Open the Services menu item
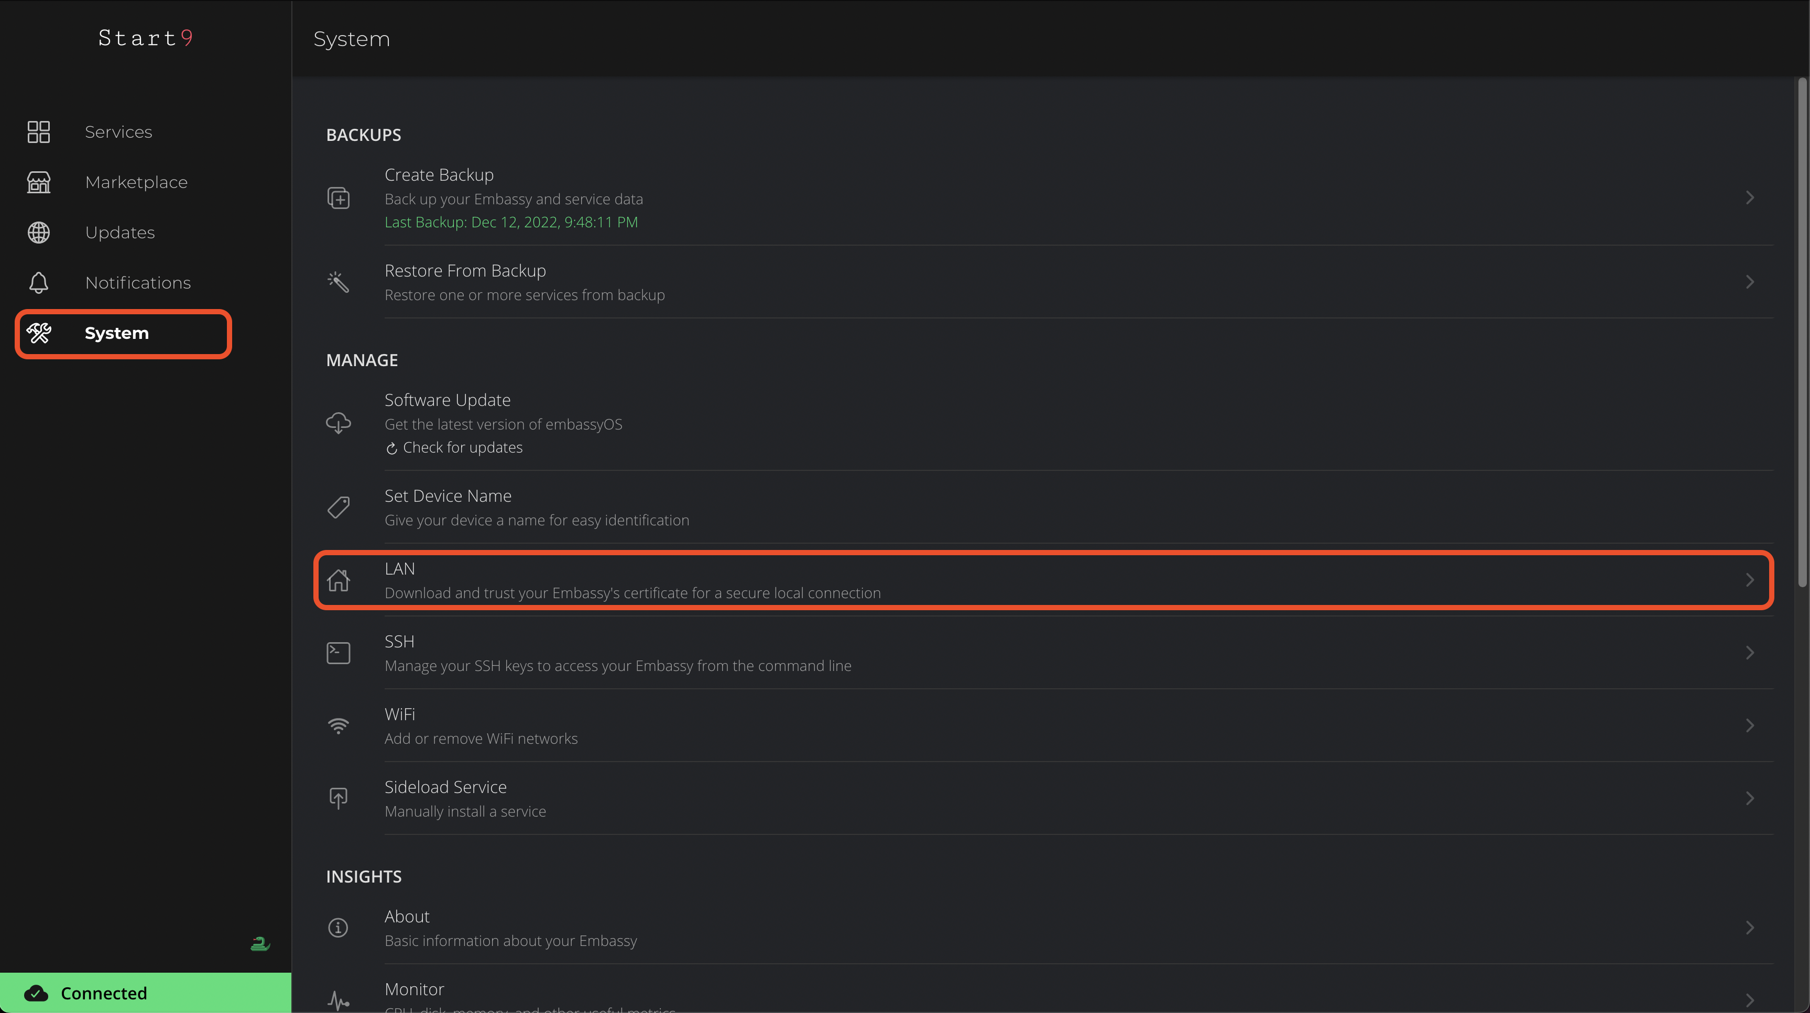This screenshot has height=1013, width=1810. click(118, 132)
